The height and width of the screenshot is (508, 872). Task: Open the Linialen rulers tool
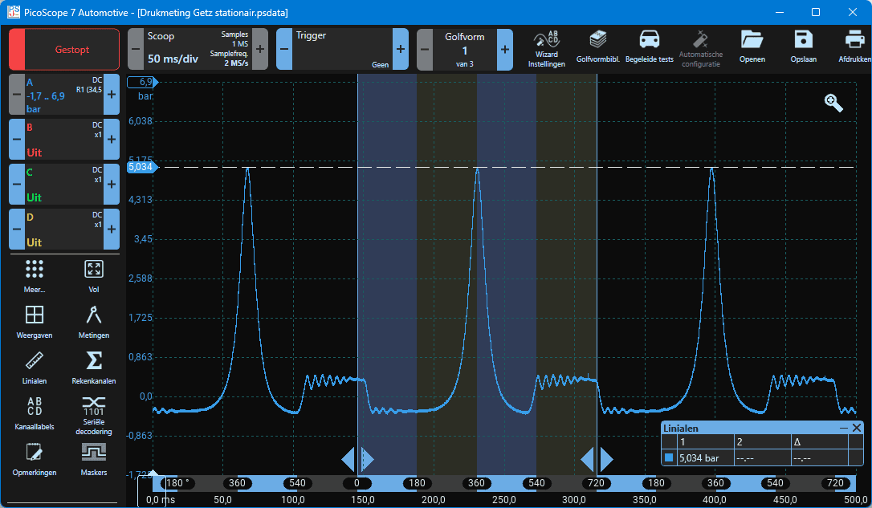pyautogui.click(x=35, y=366)
